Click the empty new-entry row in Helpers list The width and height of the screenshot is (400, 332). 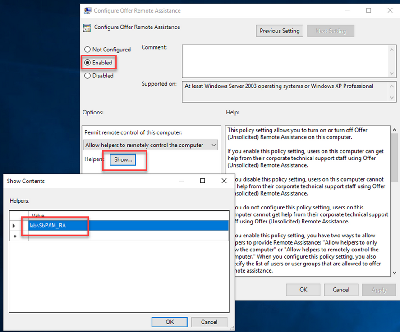point(128,235)
